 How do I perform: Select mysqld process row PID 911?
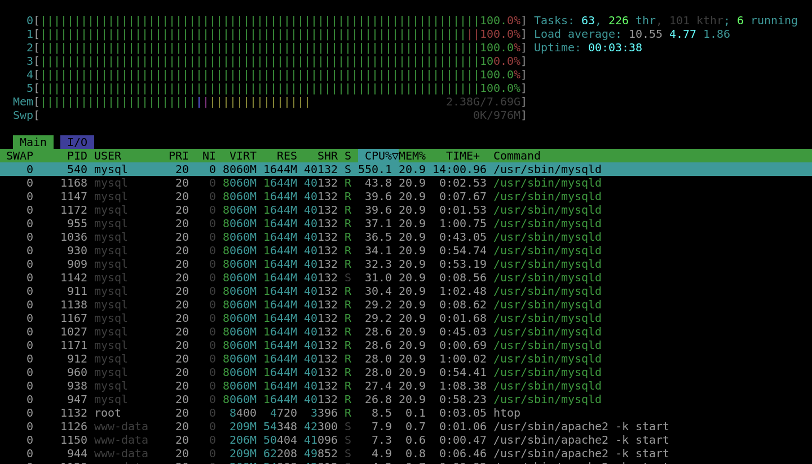click(406, 291)
